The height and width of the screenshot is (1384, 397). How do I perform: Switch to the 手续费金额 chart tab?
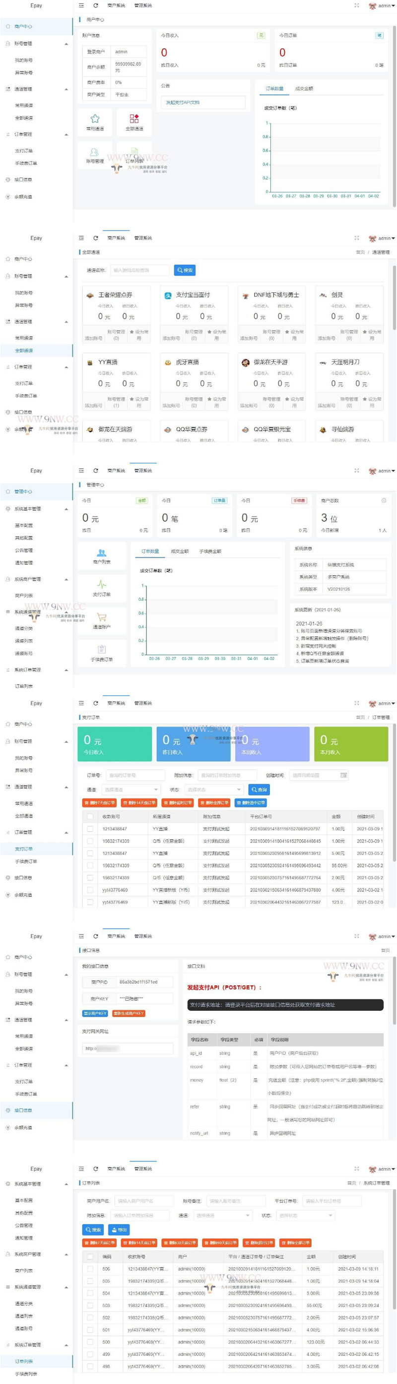pyautogui.click(x=210, y=551)
